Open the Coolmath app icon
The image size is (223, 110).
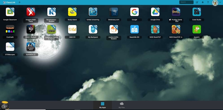pyautogui.click(x=10, y=29)
